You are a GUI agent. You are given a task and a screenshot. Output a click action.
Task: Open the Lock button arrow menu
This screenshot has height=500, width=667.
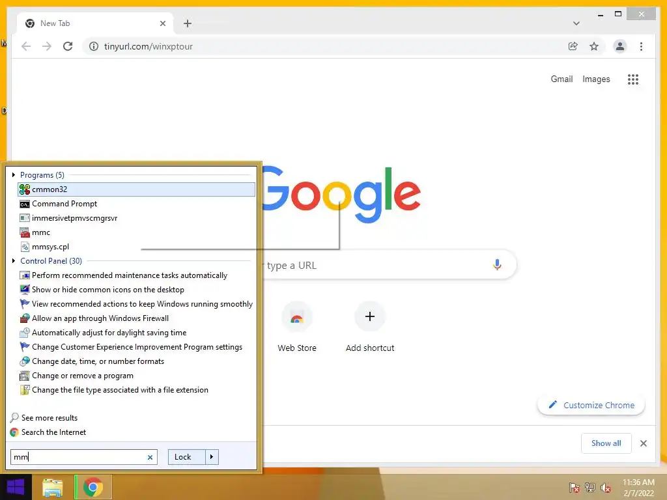pos(212,457)
